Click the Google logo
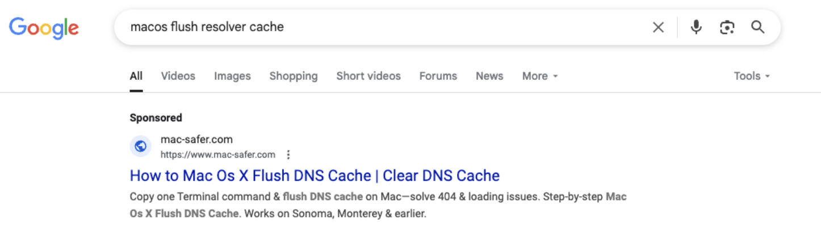Image resolution: width=821 pixels, height=230 pixels. point(44,27)
